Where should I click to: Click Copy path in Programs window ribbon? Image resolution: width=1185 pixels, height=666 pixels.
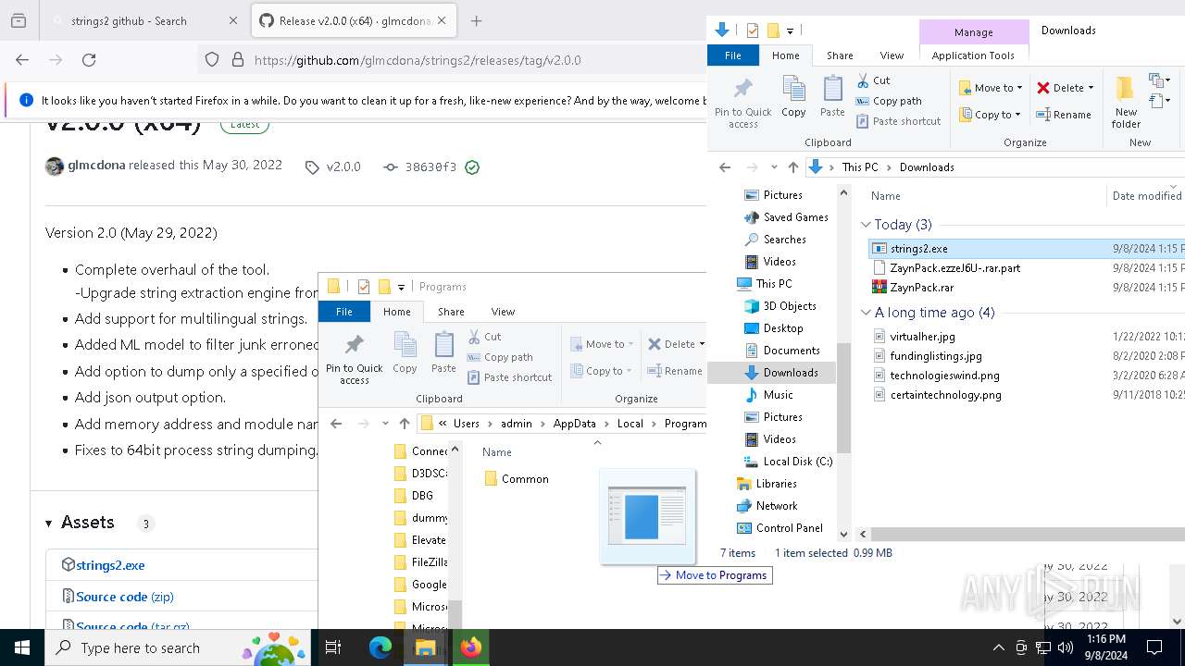click(500, 357)
